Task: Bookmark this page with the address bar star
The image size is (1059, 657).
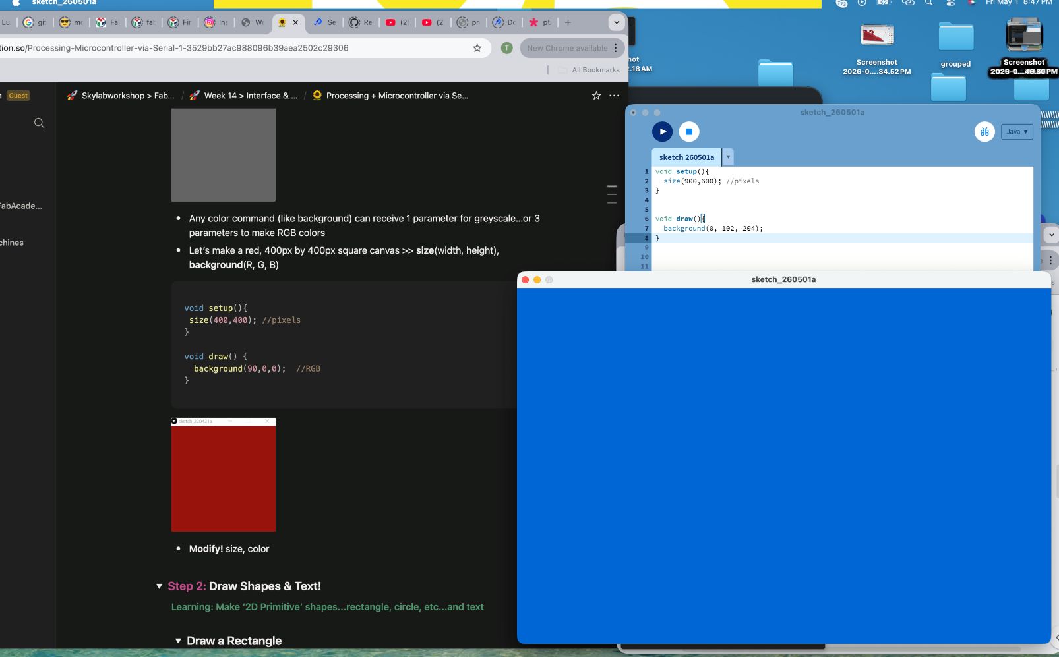Action: [x=477, y=48]
